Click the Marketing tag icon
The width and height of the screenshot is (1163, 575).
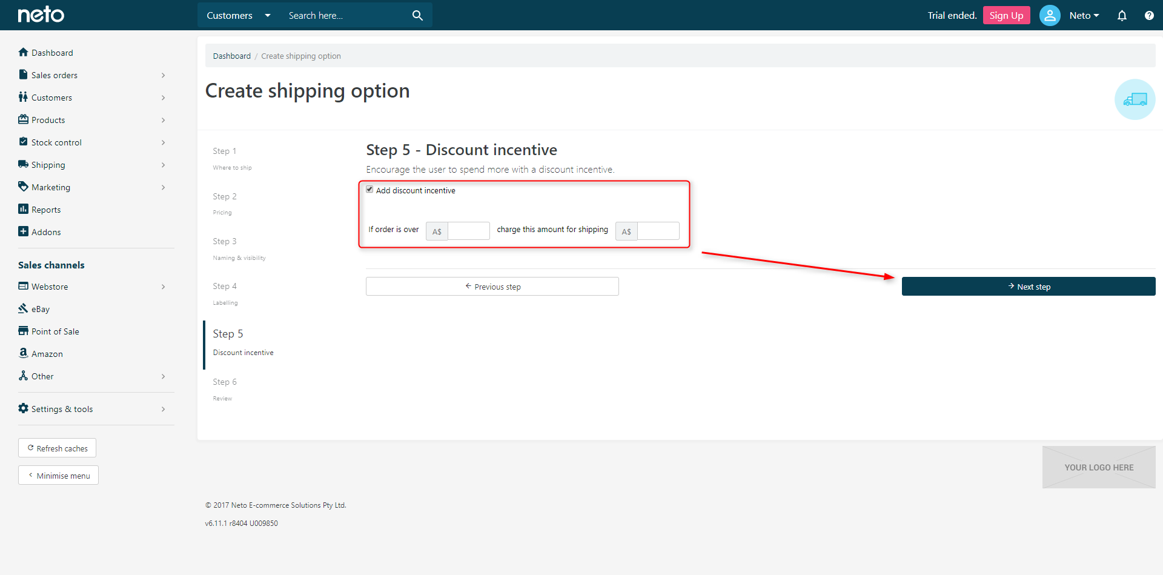click(23, 187)
